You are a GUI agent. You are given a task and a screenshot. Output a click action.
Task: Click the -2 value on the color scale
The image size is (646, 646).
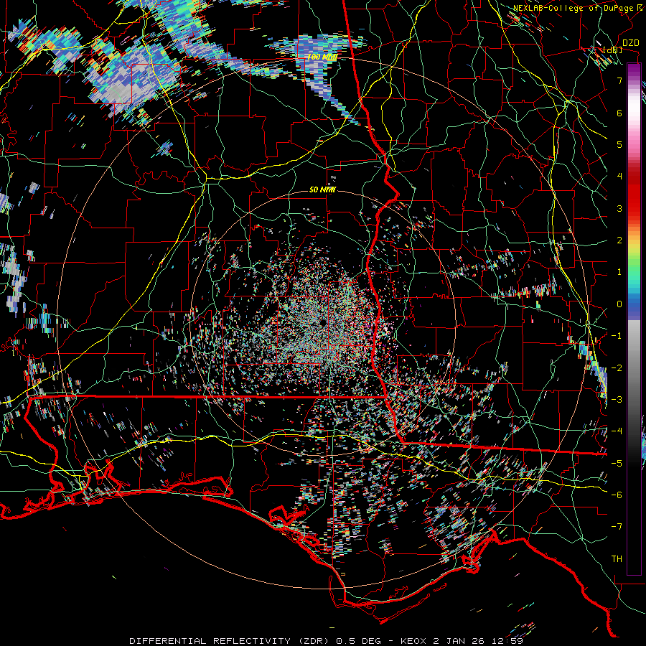[617, 368]
